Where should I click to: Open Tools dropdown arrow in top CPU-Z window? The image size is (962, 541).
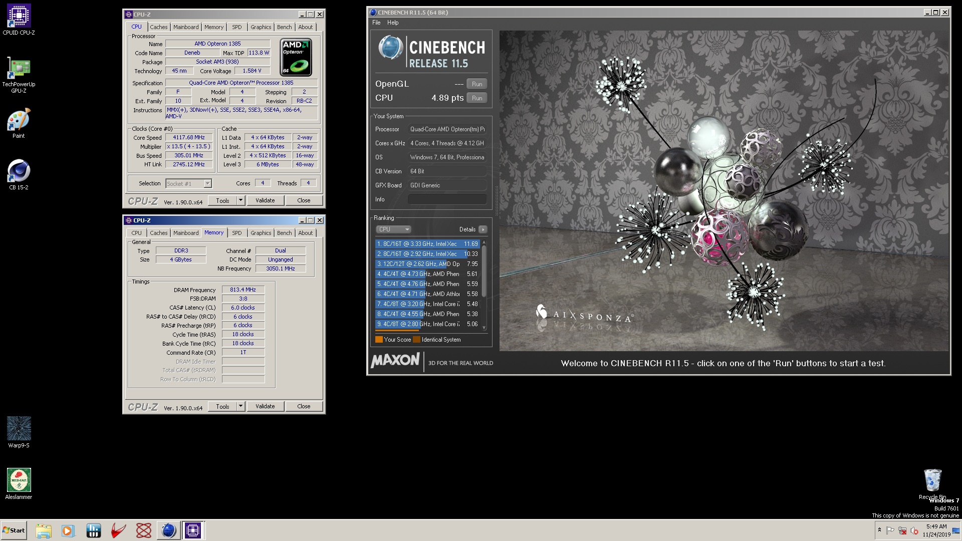coord(241,200)
